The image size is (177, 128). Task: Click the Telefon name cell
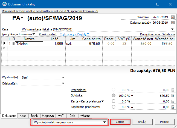click(29, 44)
